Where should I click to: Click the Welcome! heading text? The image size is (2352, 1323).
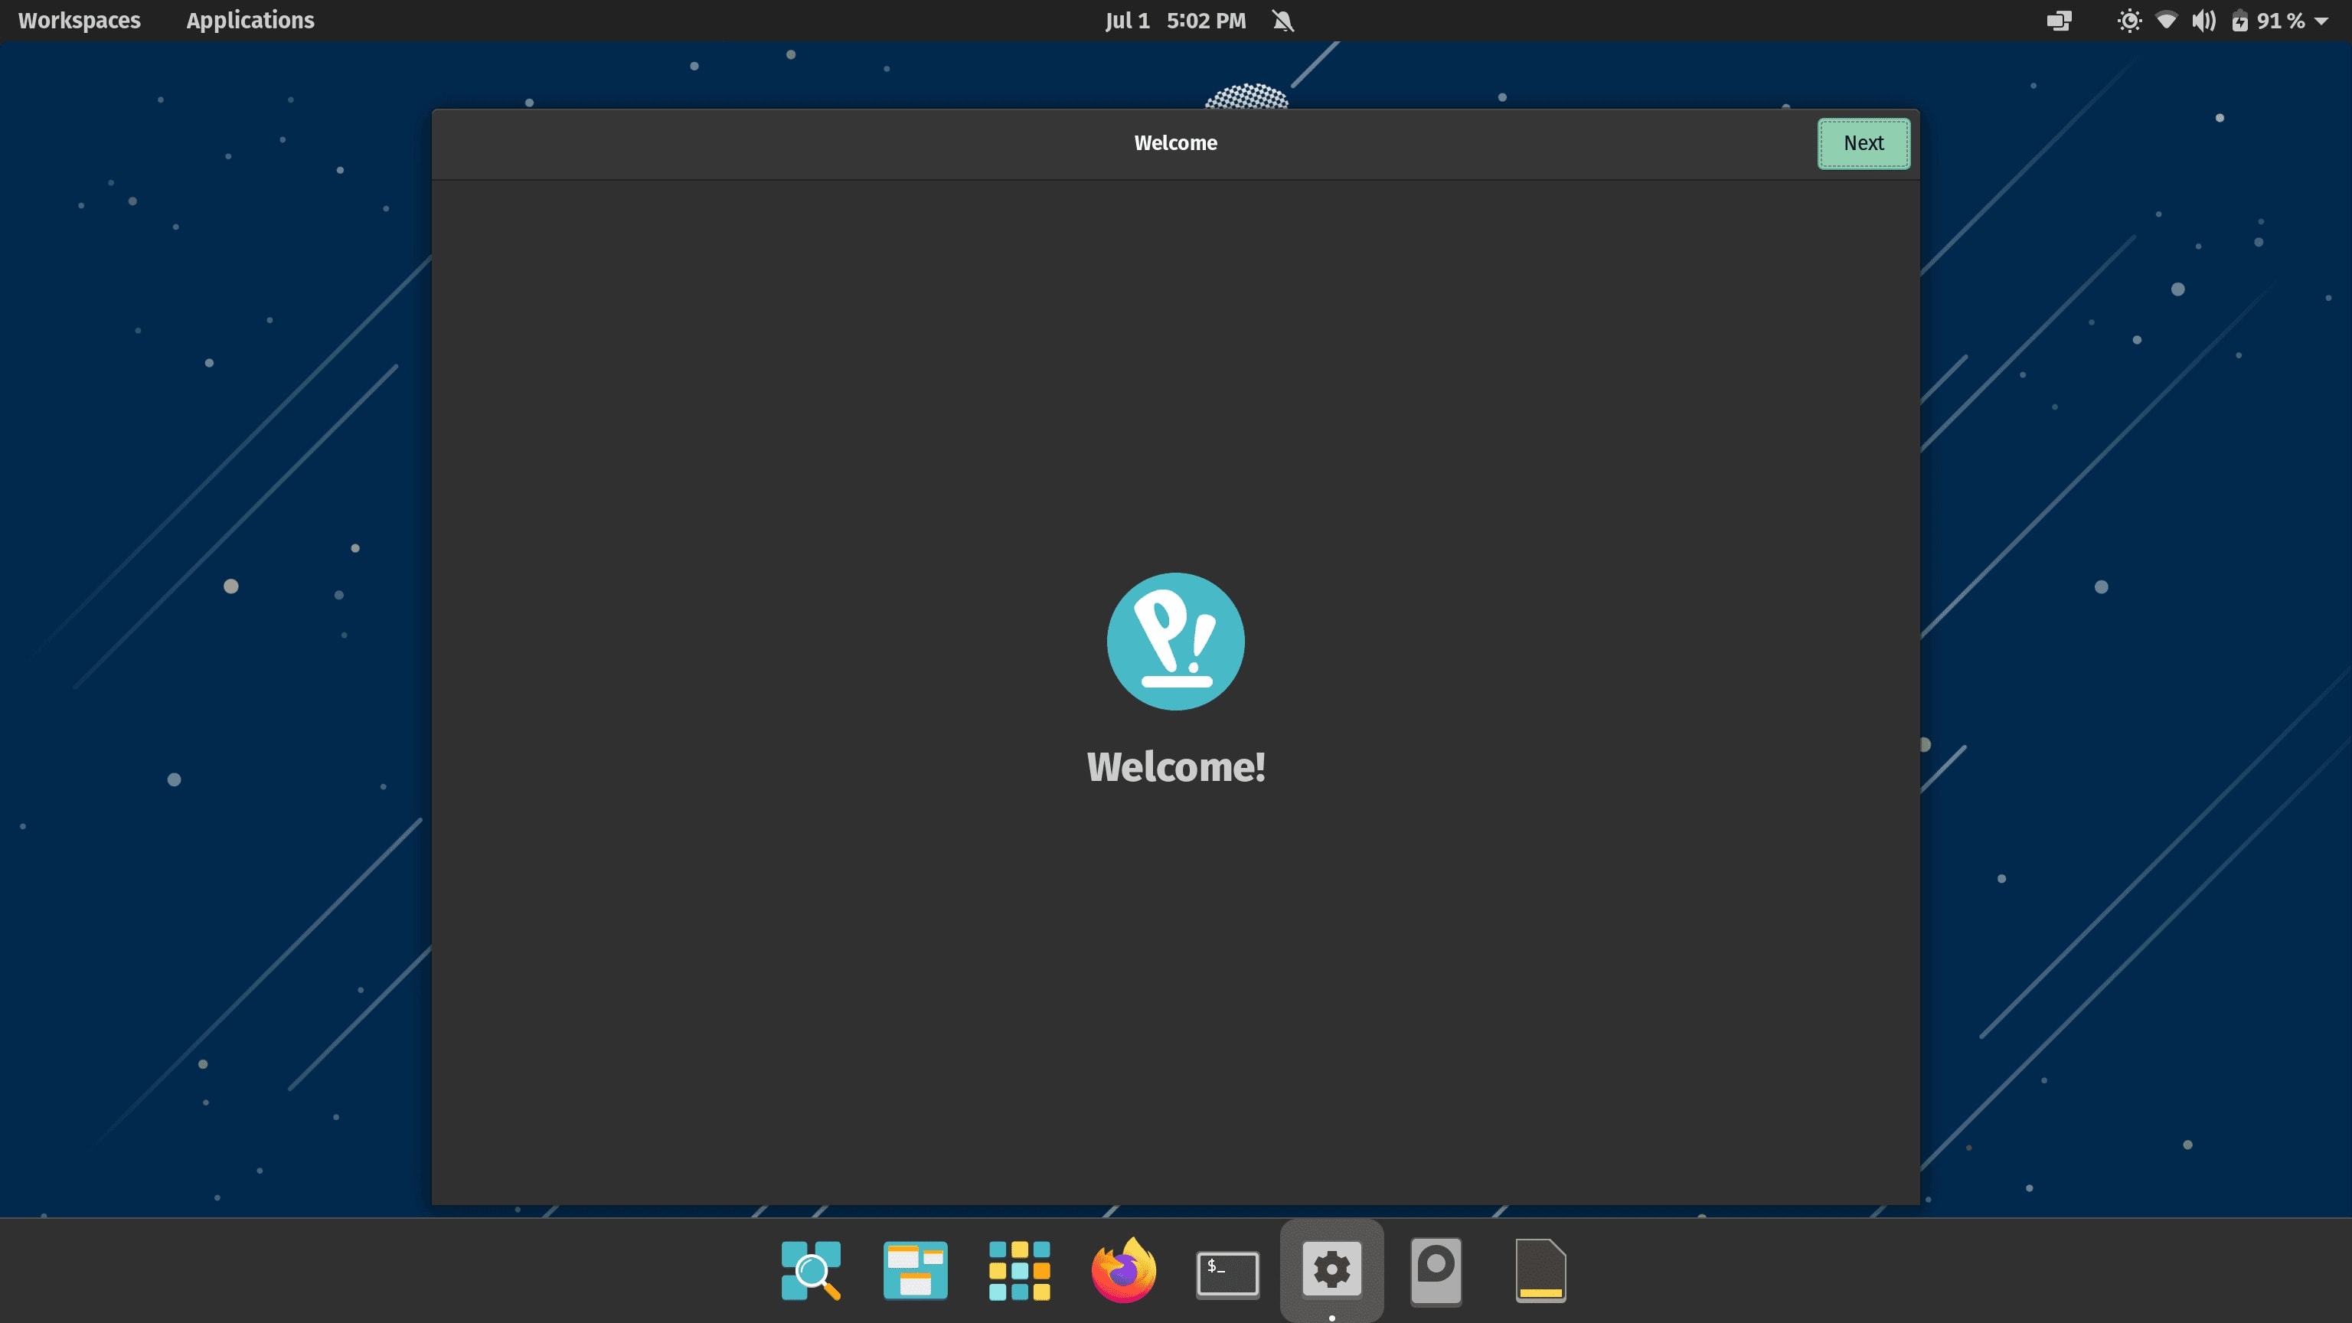[1176, 767]
